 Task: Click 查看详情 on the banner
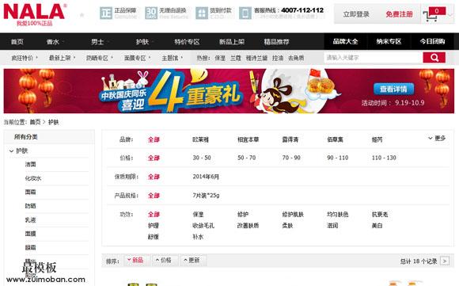pos(393,89)
